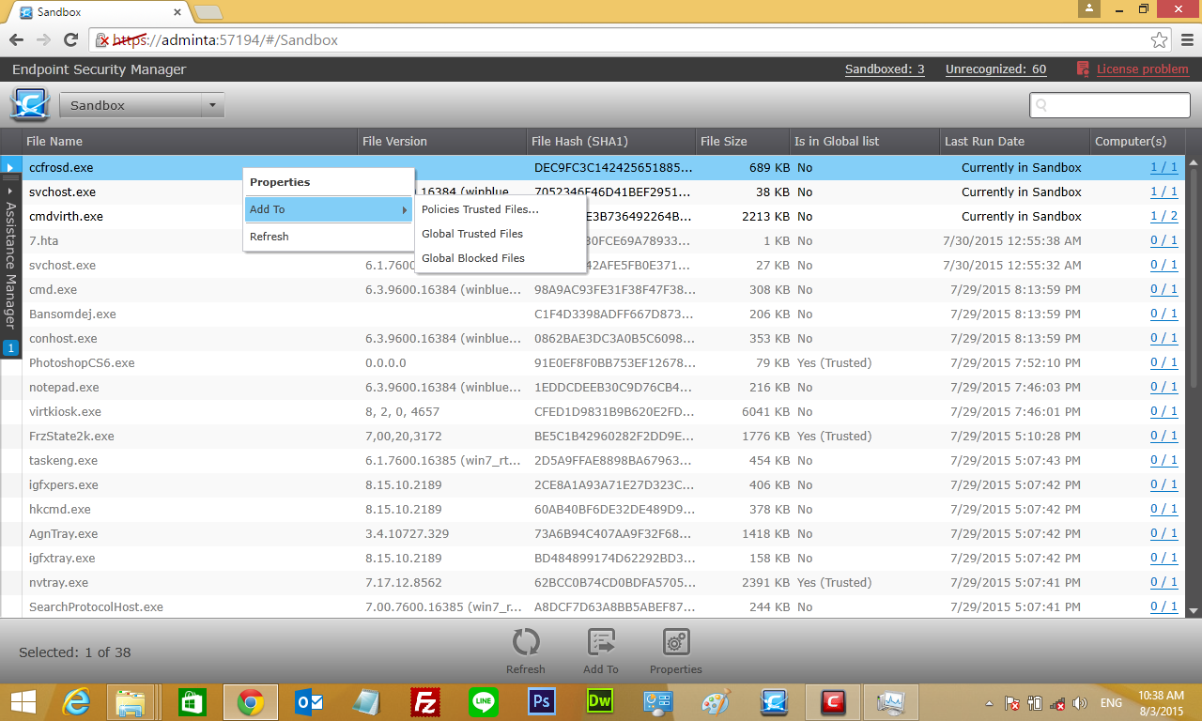The height and width of the screenshot is (721, 1202).
Task: Reload the page with browser refresh icon
Action: click(70, 39)
